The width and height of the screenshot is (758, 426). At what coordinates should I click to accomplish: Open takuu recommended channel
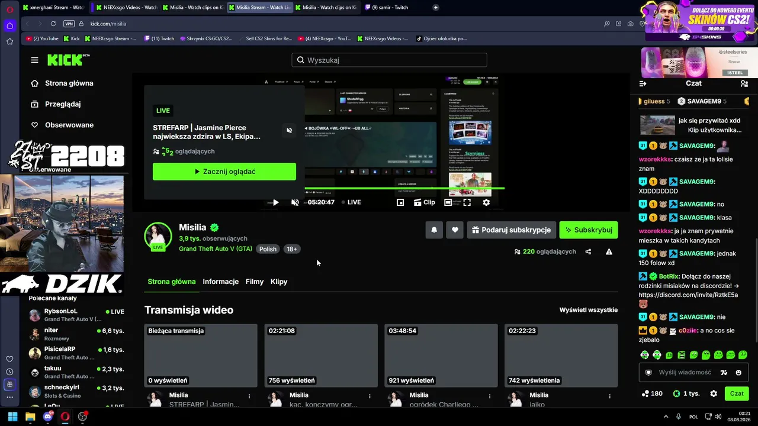[x=76, y=372]
